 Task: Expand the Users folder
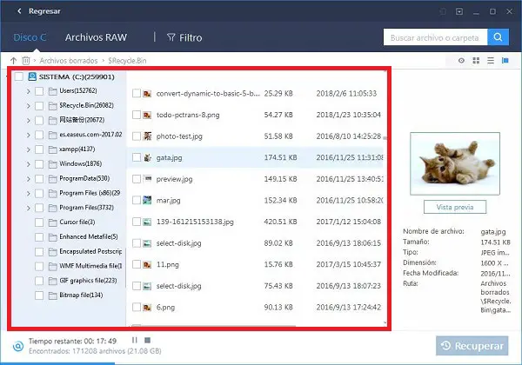point(29,91)
